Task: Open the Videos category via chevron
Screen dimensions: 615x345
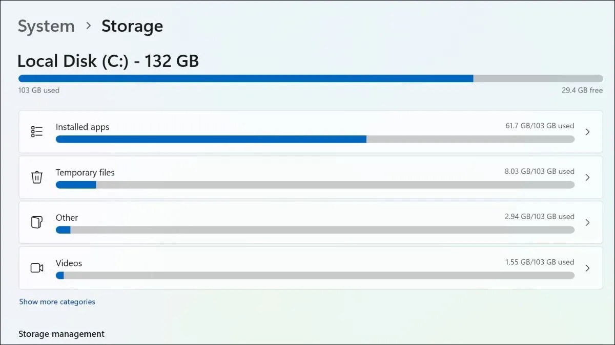Action: 587,268
